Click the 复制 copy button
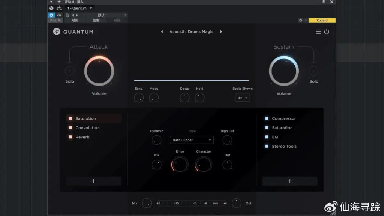The height and width of the screenshot is (216, 384). [96, 20]
